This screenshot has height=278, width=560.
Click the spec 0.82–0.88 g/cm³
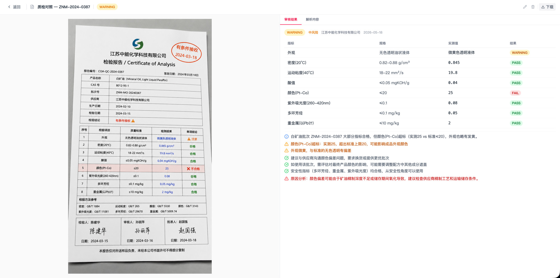point(394,63)
